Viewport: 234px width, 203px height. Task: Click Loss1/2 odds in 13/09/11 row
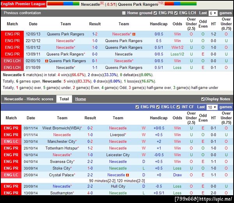(x=177, y=54)
